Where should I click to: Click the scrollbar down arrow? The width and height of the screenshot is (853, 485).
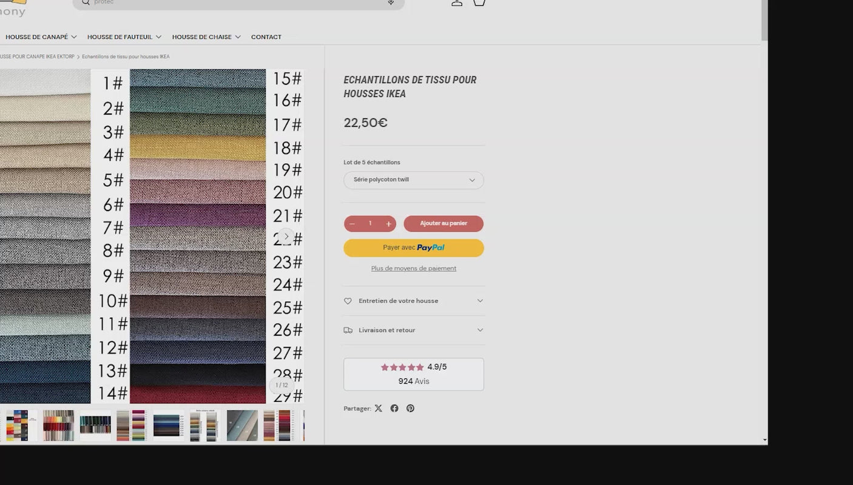[x=764, y=440]
